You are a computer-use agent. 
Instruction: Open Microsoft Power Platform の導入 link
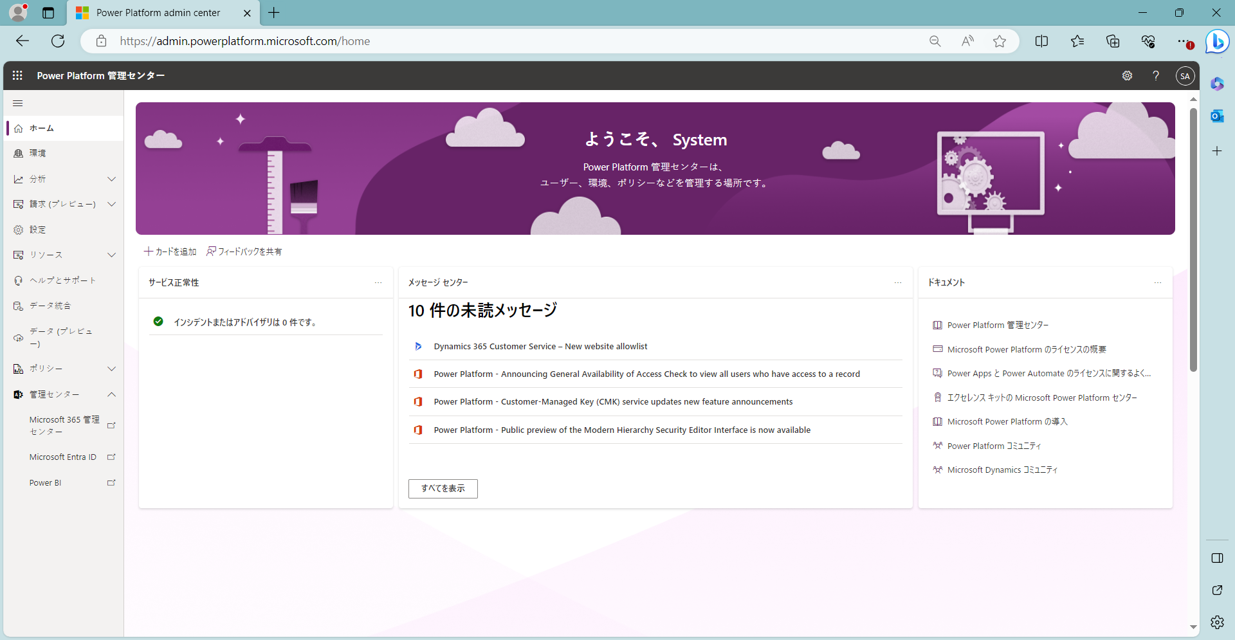click(x=1007, y=421)
